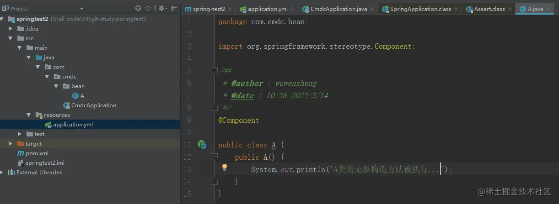Close the A.java tab

pyautogui.click(x=548, y=9)
